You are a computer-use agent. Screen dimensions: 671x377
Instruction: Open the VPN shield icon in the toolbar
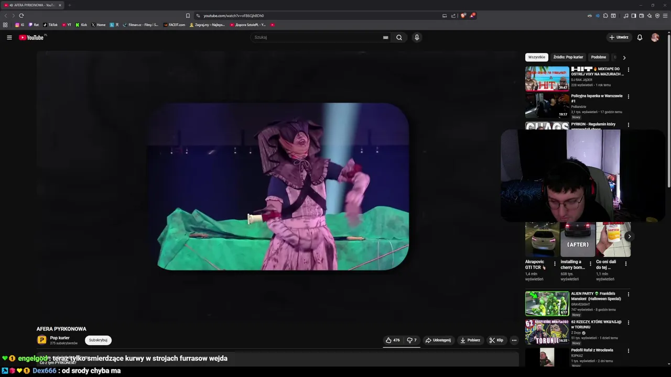[x=657, y=16]
